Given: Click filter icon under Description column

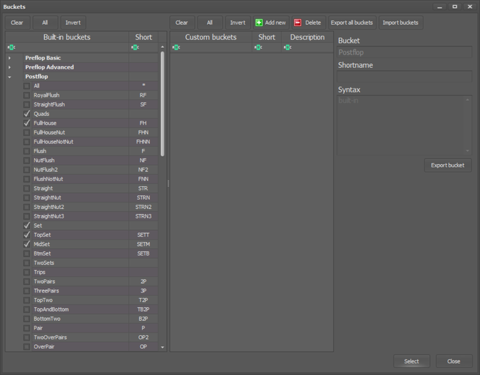Looking at the screenshot, I should coord(287,47).
